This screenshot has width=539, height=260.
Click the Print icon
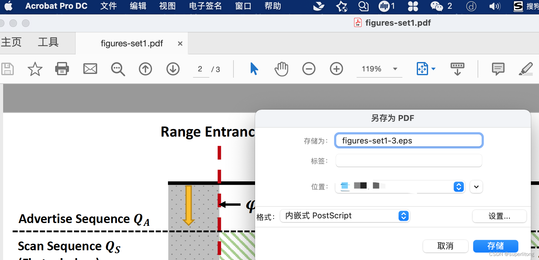point(62,69)
